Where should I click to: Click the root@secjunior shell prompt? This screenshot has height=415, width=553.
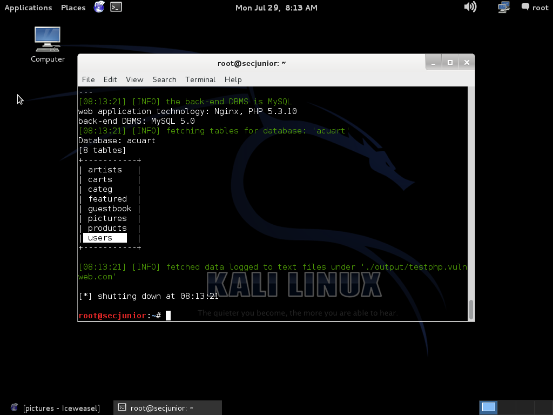coord(119,316)
